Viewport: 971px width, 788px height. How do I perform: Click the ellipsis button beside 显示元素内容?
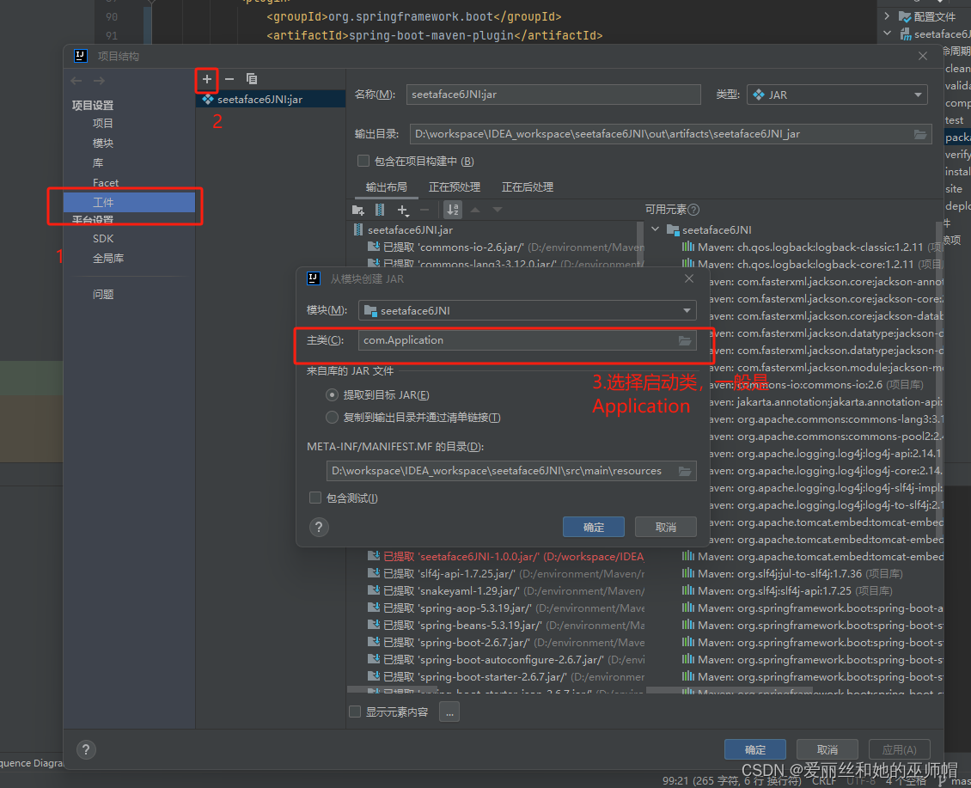click(449, 712)
